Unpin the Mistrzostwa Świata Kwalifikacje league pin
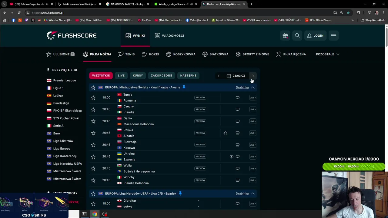Image resolution: width=388 pixels, height=218 pixels. tap(184, 87)
